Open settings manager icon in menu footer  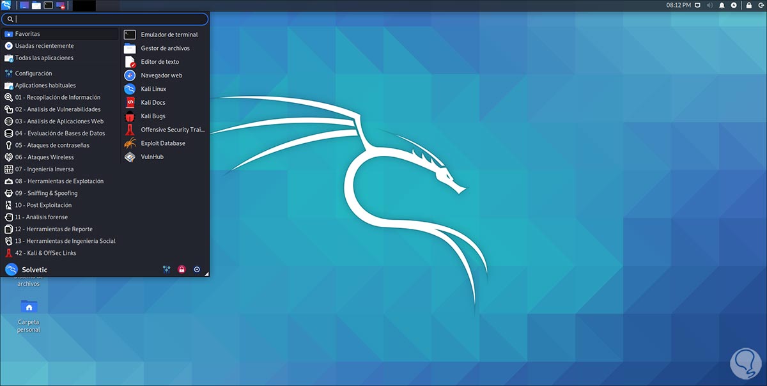[x=167, y=270]
